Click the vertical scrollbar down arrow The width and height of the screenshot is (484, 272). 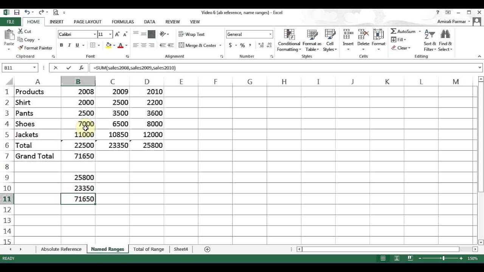coord(481,242)
